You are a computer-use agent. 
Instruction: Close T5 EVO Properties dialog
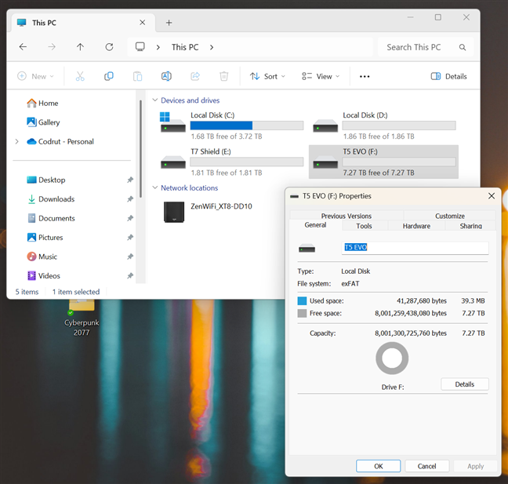coord(492,196)
